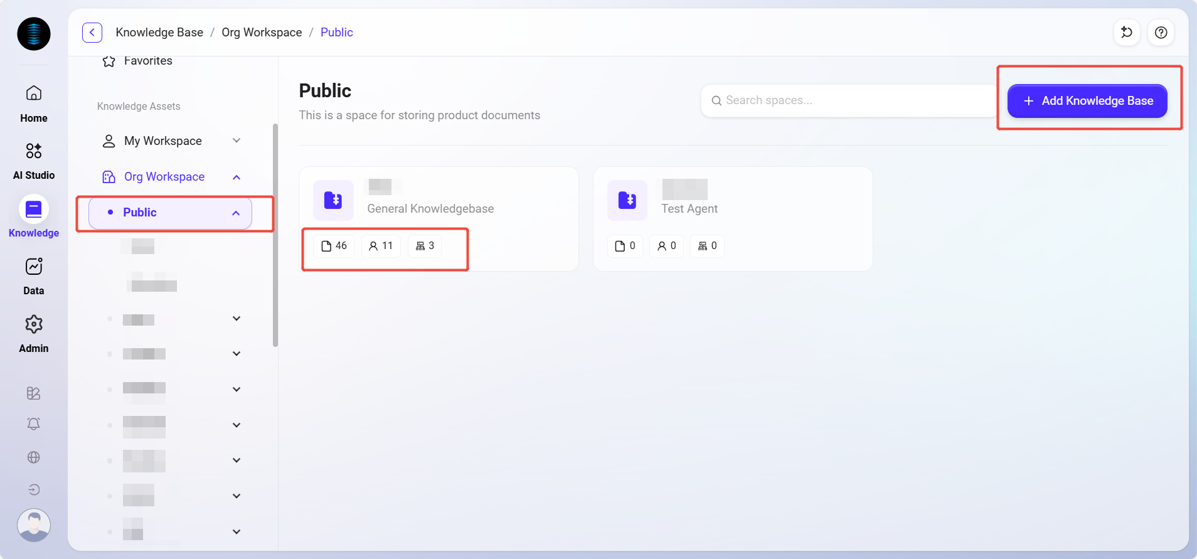Open the General Knowledgebase card
This screenshot has height=559, width=1197.
point(430,208)
